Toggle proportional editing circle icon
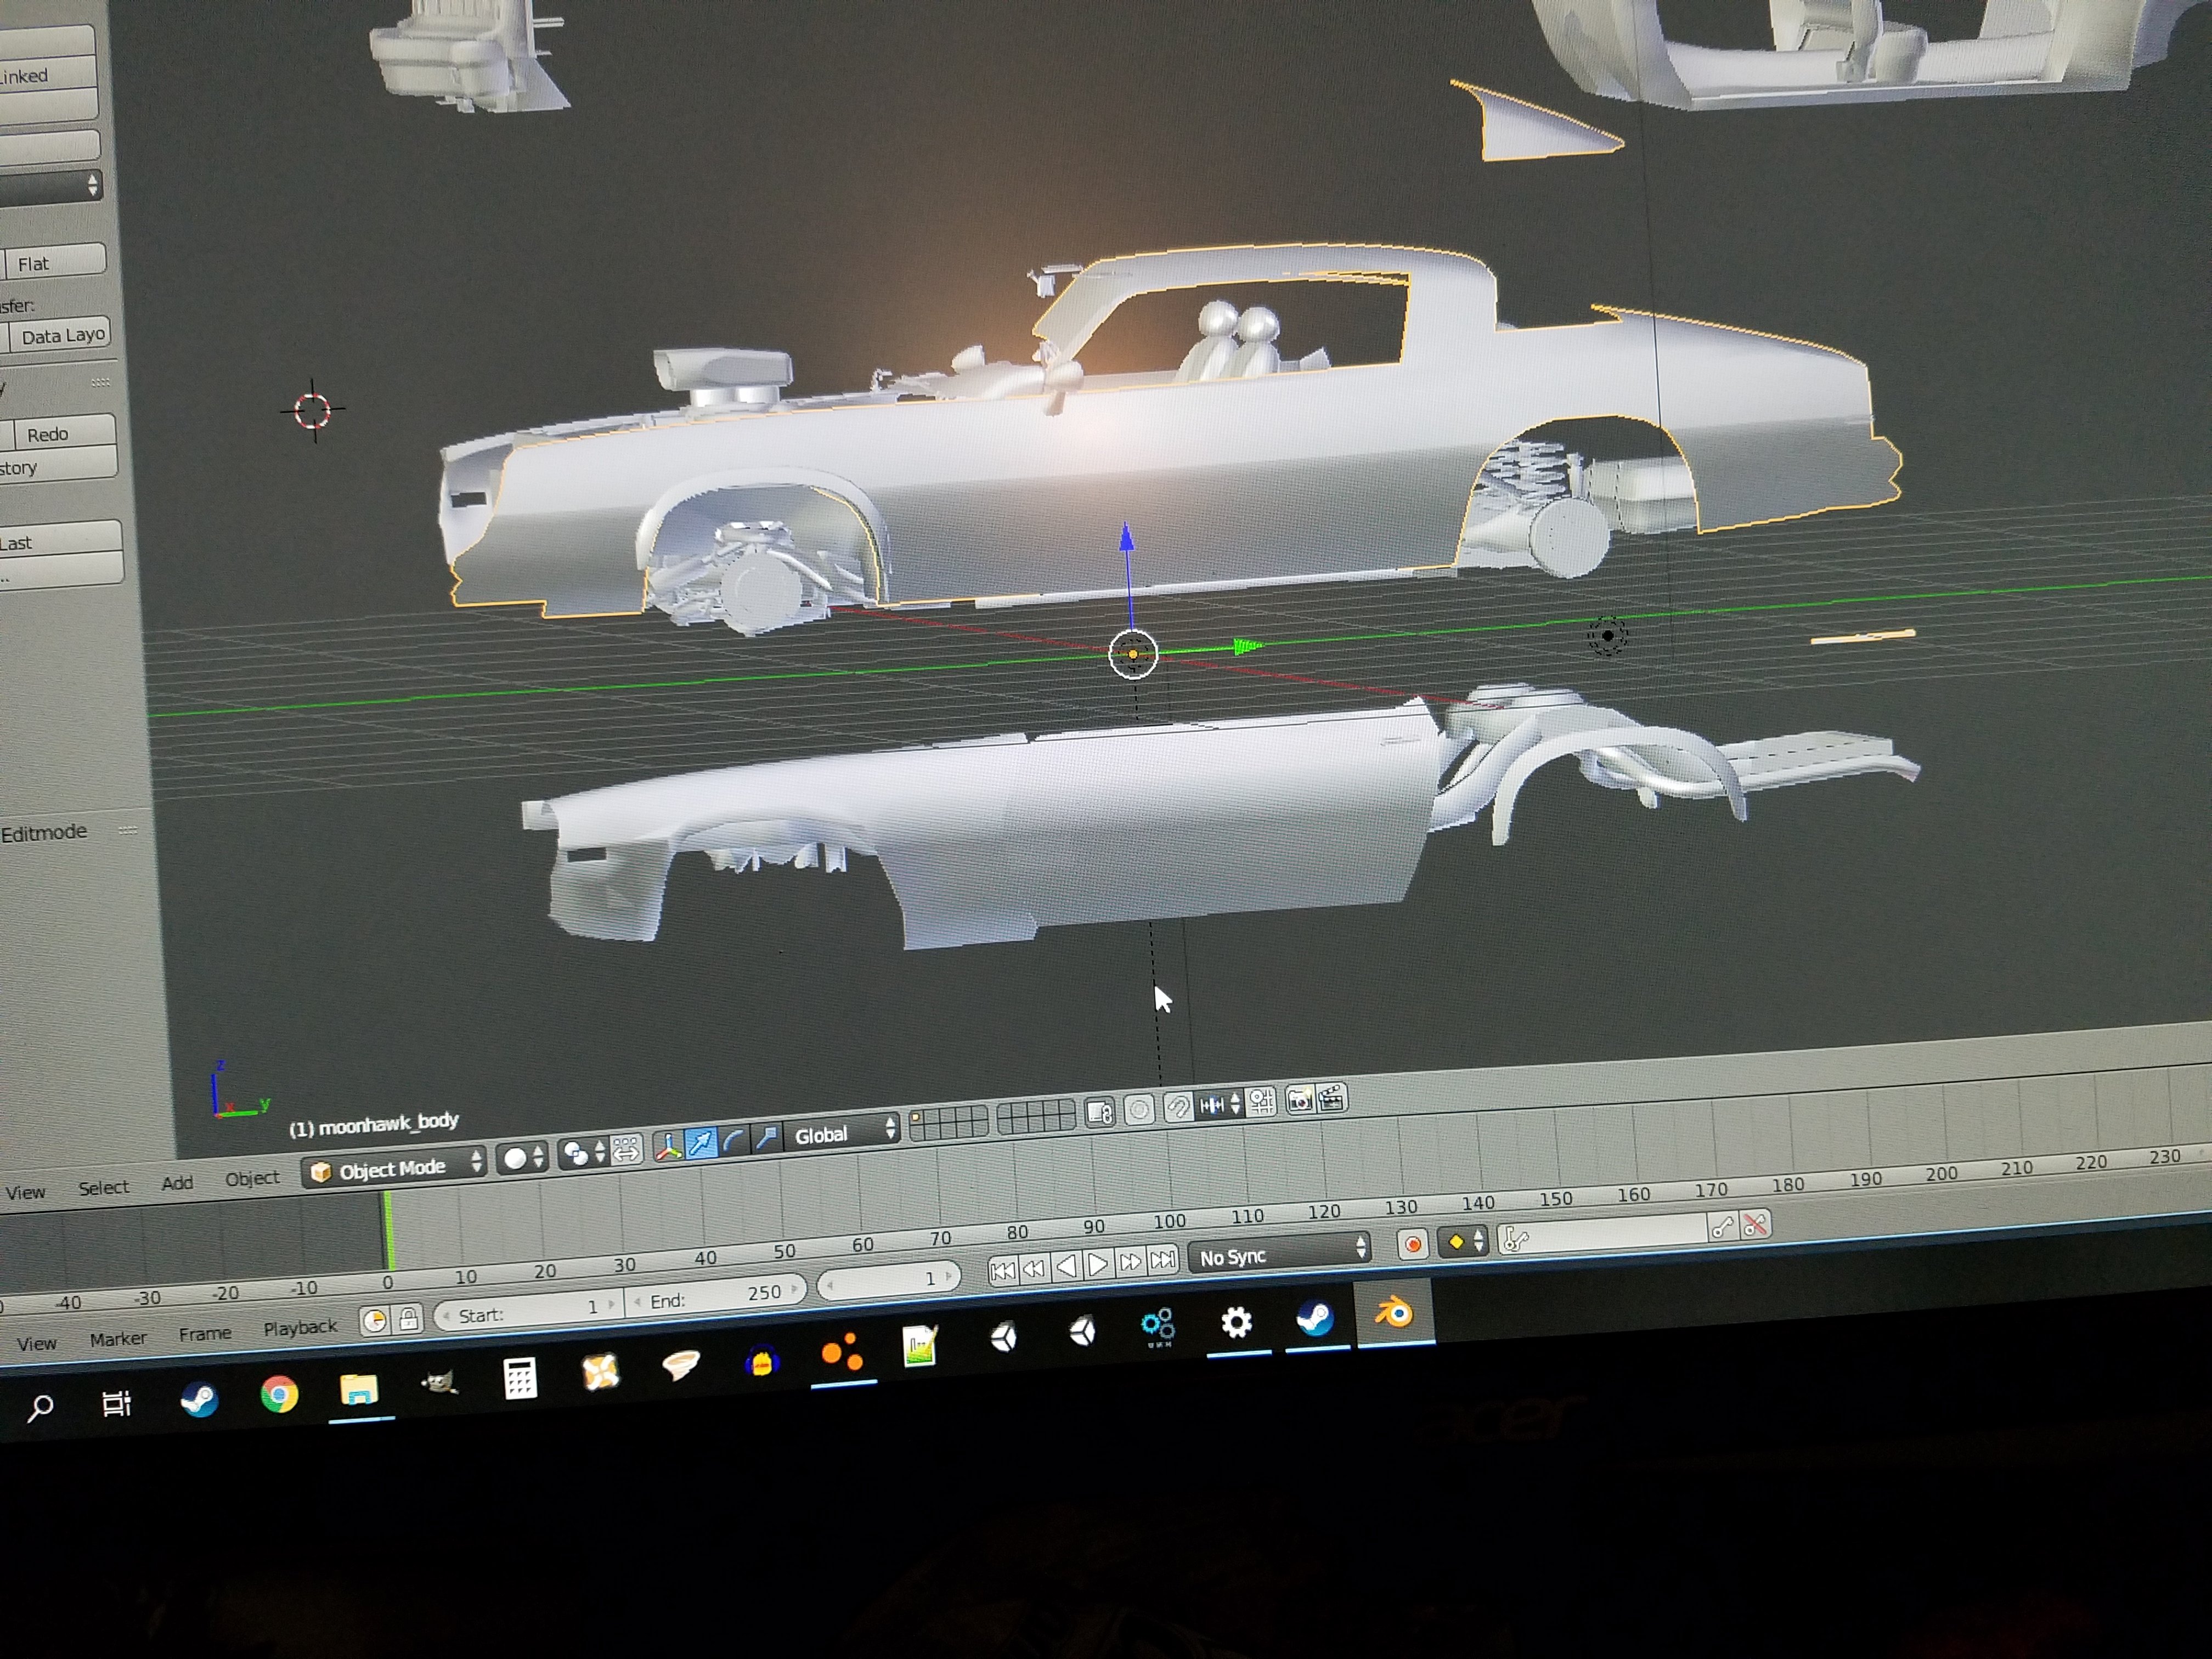The image size is (2212, 1659). pyautogui.click(x=1139, y=1109)
